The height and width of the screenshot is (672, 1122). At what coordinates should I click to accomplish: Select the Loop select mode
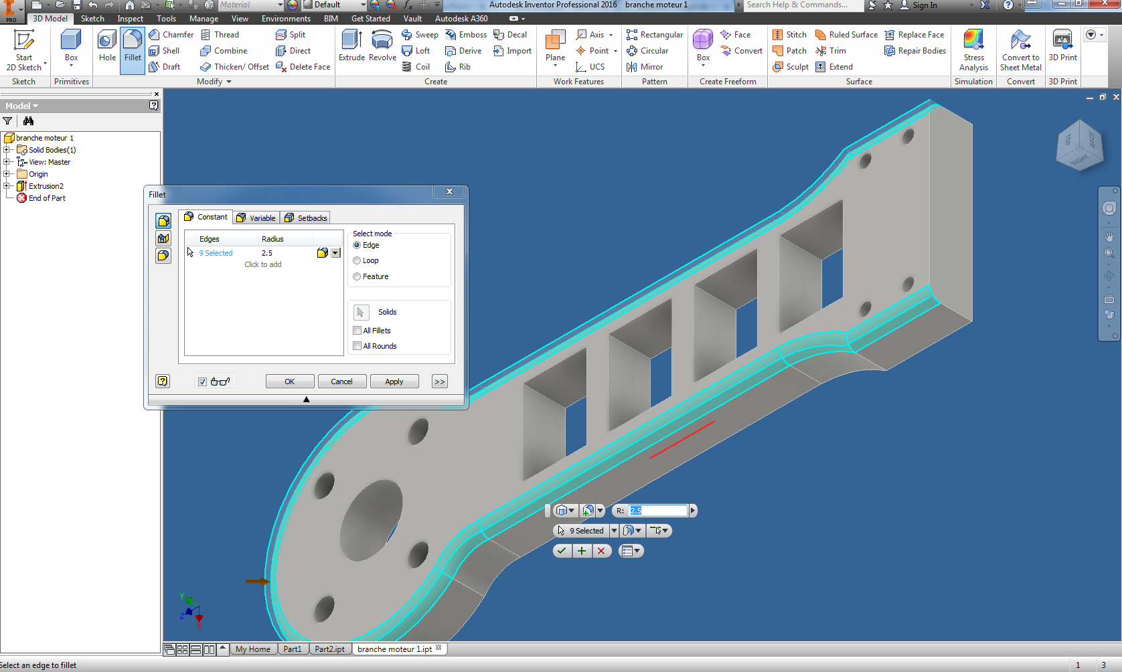[357, 260]
